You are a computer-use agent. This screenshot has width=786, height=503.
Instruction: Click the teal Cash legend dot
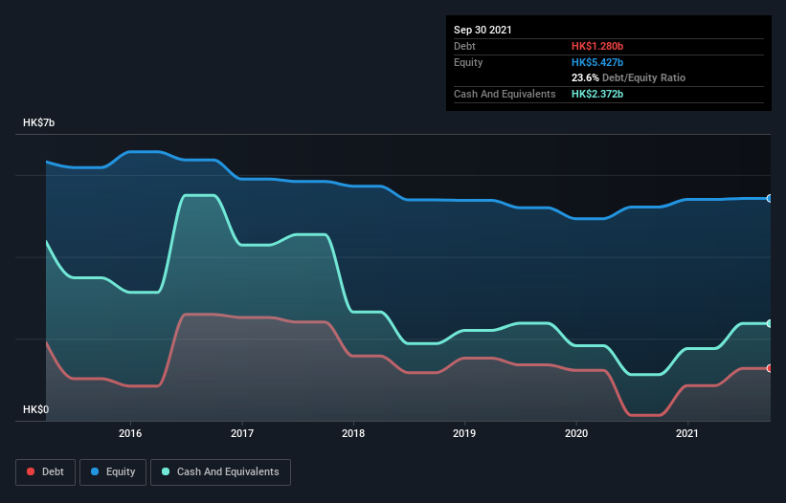tap(166, 471)
